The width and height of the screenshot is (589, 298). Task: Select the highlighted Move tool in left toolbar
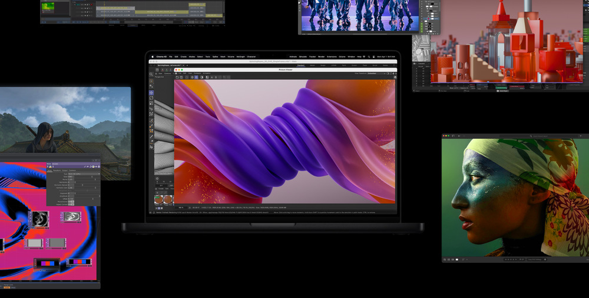(x=151, y=92)
